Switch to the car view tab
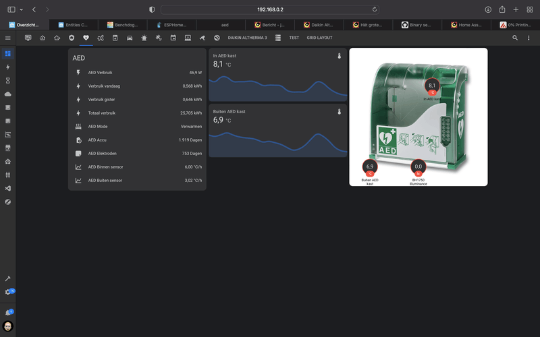The height and width of the screenshot is (337, 540). click(x=130, y=38)
